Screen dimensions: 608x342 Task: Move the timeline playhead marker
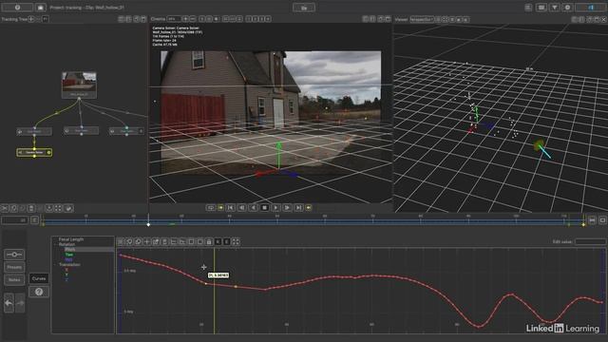point(148,224)
